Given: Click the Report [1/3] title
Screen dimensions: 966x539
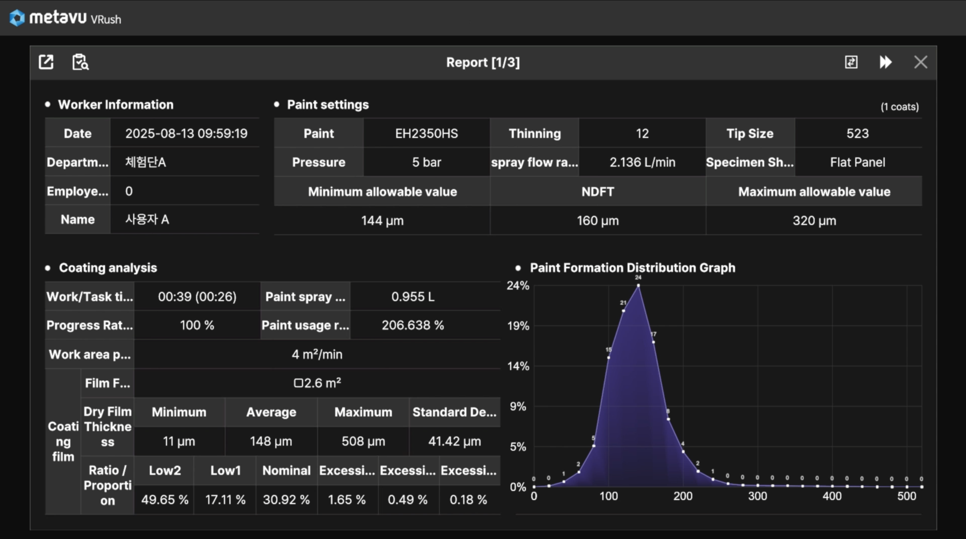Looking at the screenshot, I should coord(483,62).
